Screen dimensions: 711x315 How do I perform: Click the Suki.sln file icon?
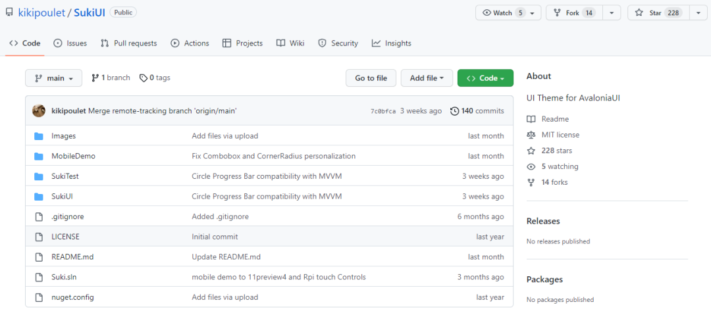tap(39, 277)
